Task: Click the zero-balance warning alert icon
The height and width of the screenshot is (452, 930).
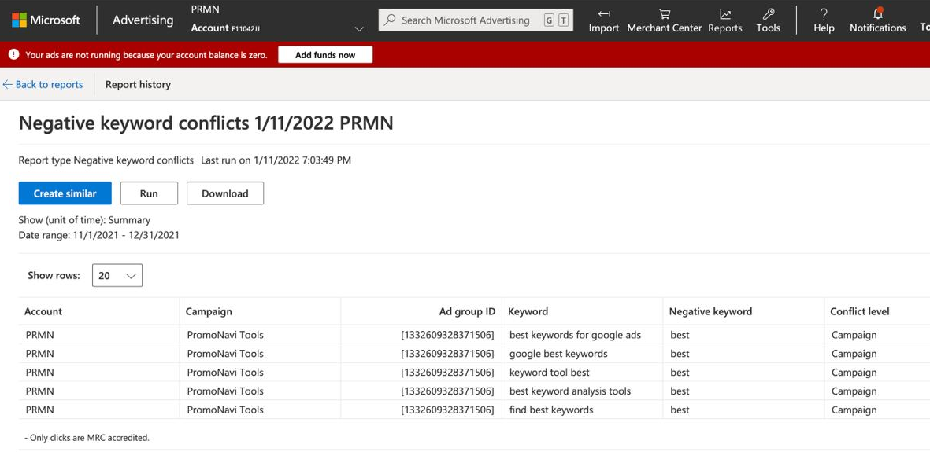Action: [x=13, y=54]
